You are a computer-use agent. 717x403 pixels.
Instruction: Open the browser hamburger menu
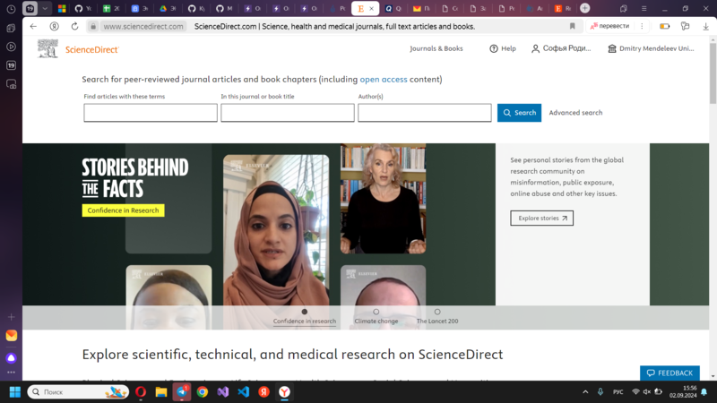[644, 8]
